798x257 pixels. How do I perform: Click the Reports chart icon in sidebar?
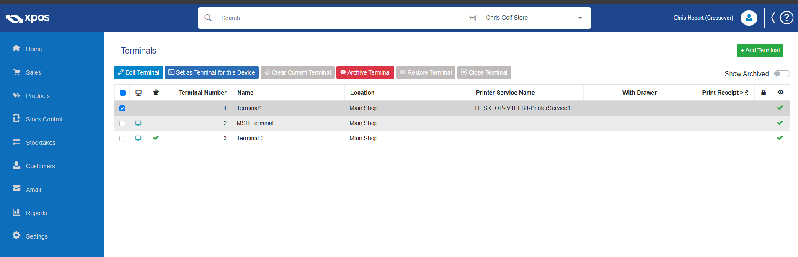click(16, 212)
